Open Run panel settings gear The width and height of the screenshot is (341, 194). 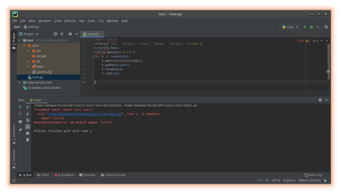320,100
